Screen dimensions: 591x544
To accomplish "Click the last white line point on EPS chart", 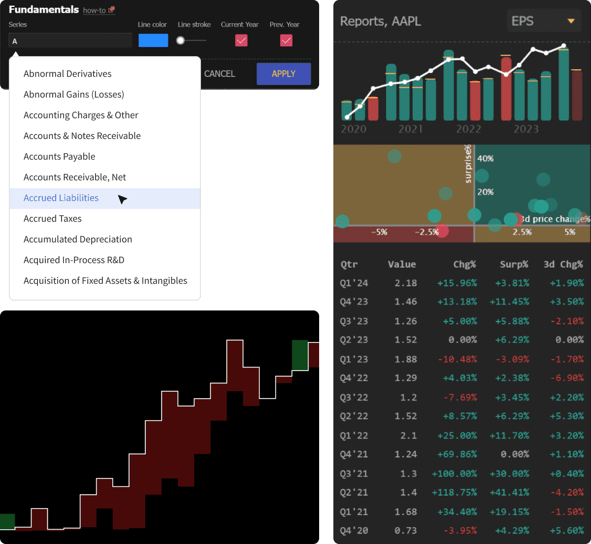I will pos(564,46).
